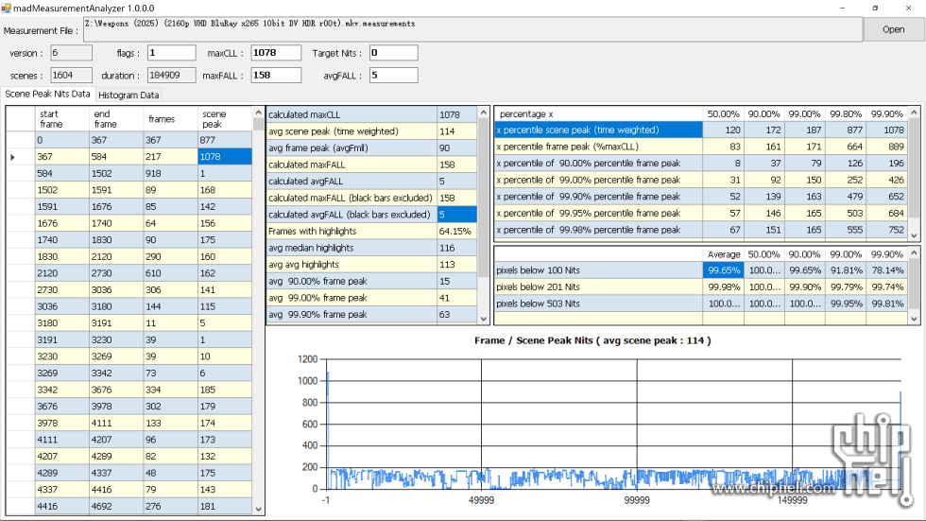The width and height of the screenshot is (926, 521).
Task: Restore the window using the title bar button
Action: (873, 8)
